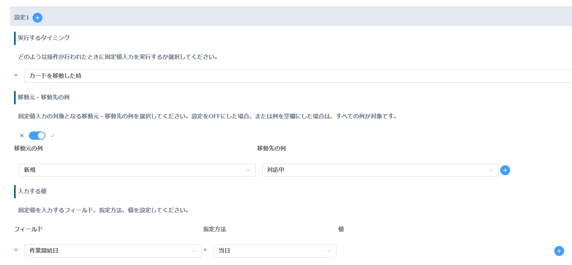The image size is (572, 265).
Task: Toggle the 移動元・移動先の列 switch
Action: coord(37,136)
